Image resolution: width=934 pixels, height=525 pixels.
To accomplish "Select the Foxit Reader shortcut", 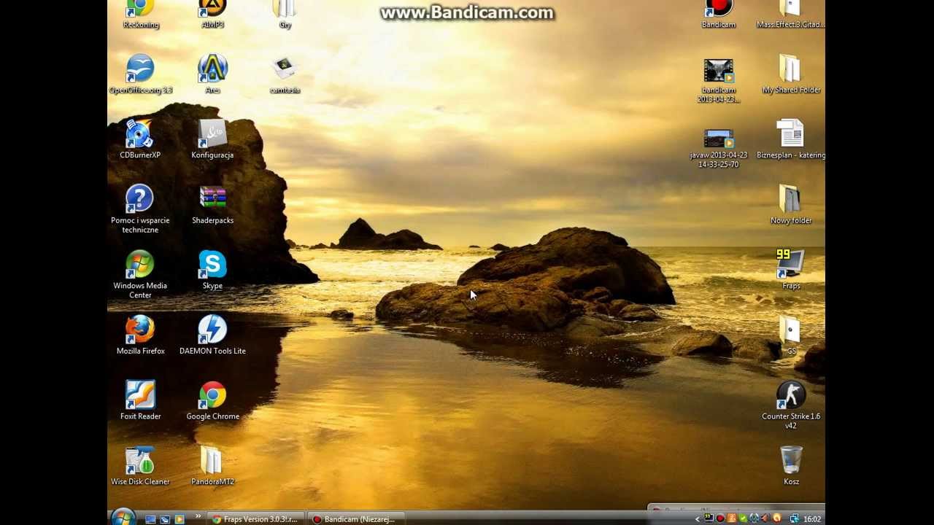I will (140, 400).
